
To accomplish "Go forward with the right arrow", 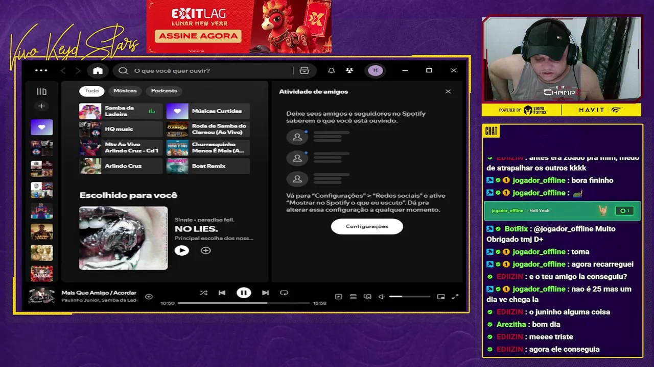I will click(78, 71).
